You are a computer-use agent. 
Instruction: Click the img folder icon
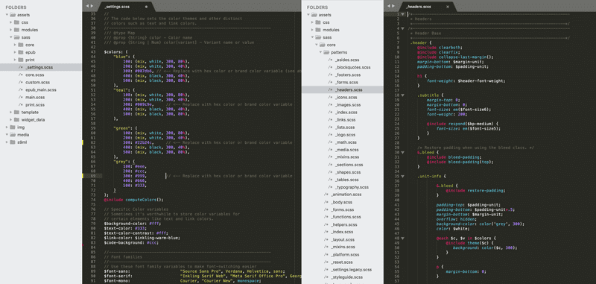pyautogui.click(x=13, y=127)
